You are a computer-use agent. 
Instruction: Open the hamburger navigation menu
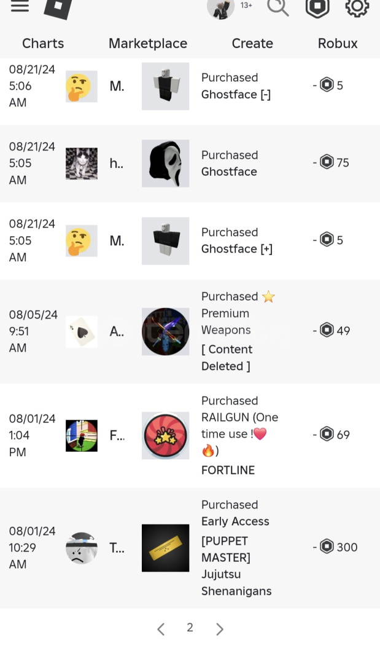click(x=20, y=6)
